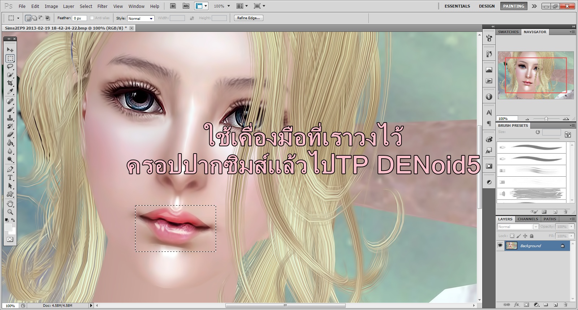578x310 pixels.
Task: Select the Lasso tool
Action: pyautogui.click(x=10, y=66)
